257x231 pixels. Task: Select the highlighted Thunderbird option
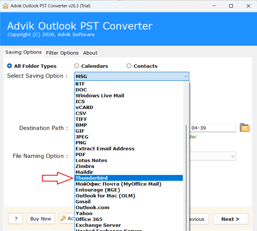[129, 178]
